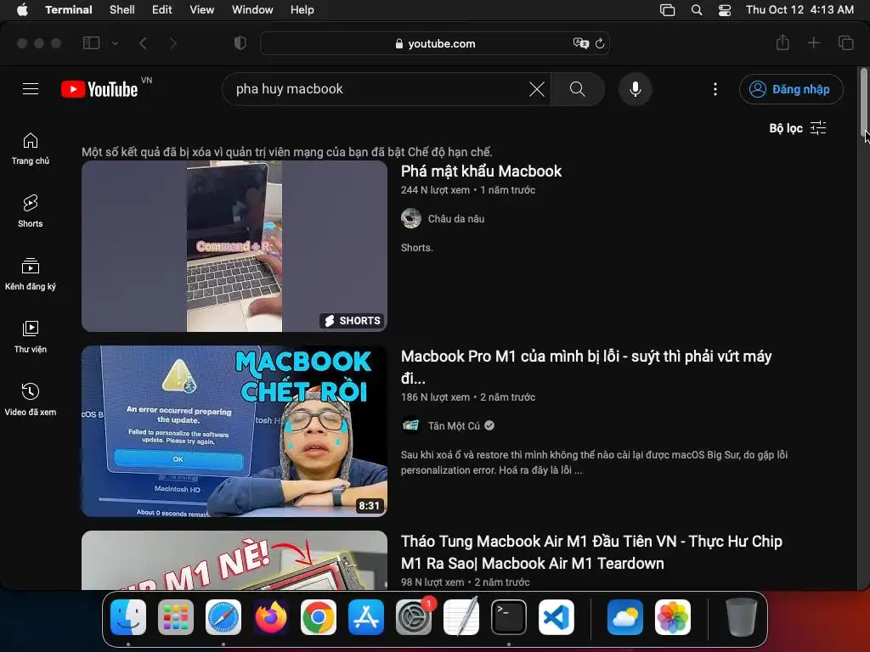Open App Store from the Dock
Screen dimensions: 870x652
point(366,617)
